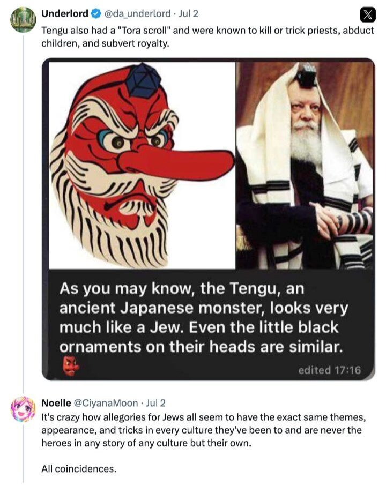Click the Underlord post text

click(207, 37)
